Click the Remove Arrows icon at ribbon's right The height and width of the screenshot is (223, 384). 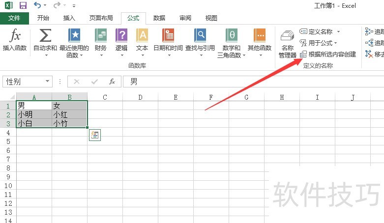coord(369,54)
